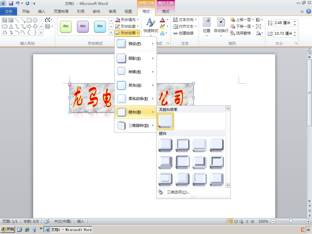312x234 pixels.
Task: Open the 文件 file tab
Action: [8, 11]
